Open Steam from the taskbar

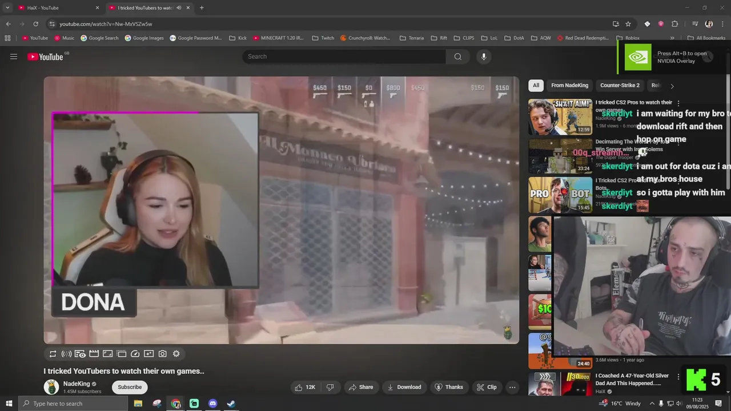(231, 404)
